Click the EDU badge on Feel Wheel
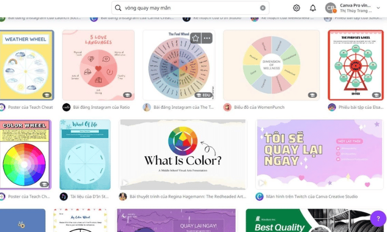Viewport: 387px width, 232px height. [203, 95]
